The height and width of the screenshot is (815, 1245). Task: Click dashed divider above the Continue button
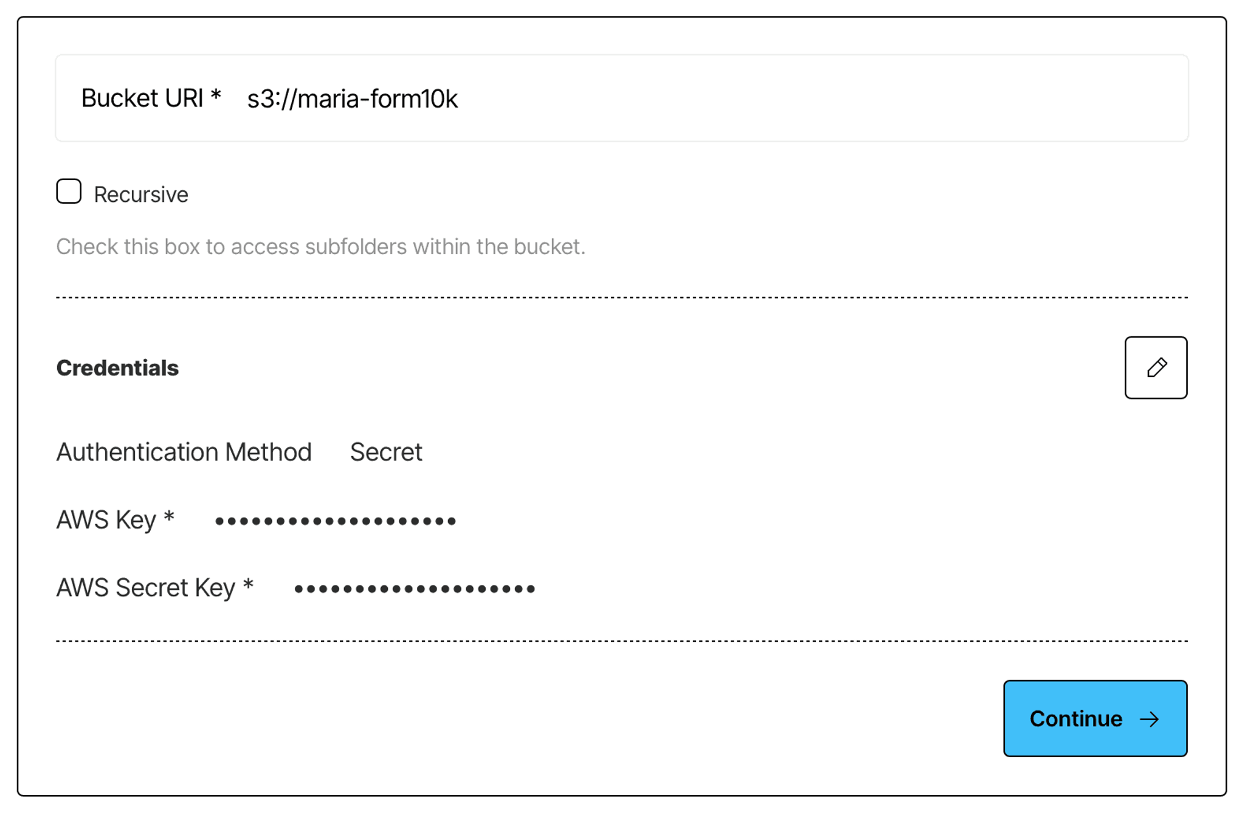coord(622,640)
